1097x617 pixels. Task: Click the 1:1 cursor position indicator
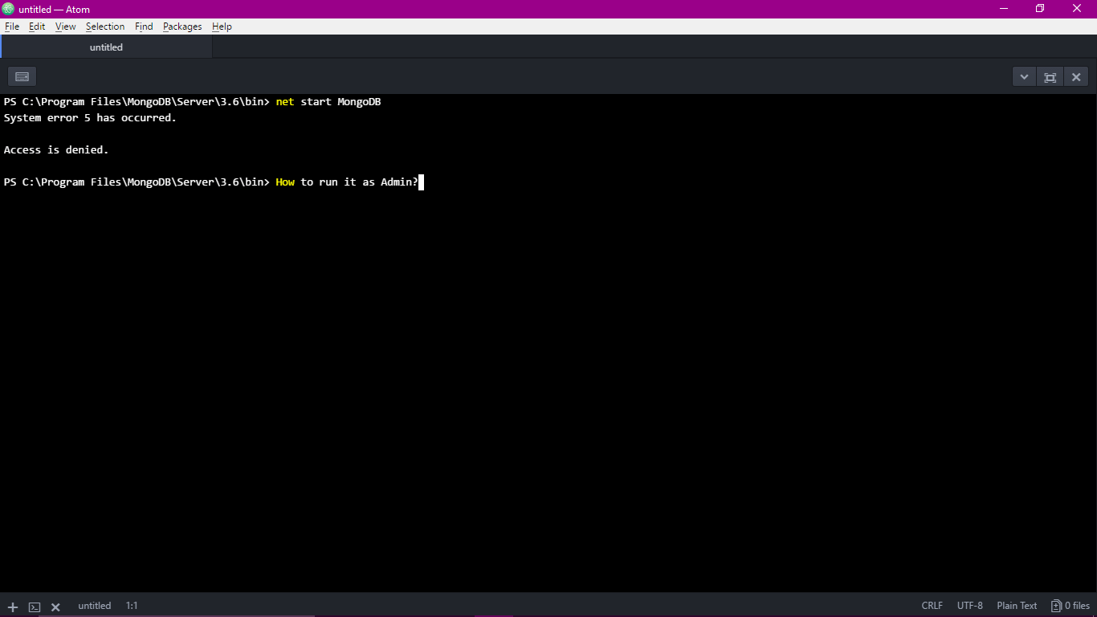tap(132, 606)
